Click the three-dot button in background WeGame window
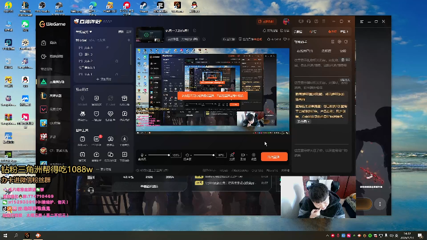The width and height of the screenshot is (427, 240). coord(380,204)
